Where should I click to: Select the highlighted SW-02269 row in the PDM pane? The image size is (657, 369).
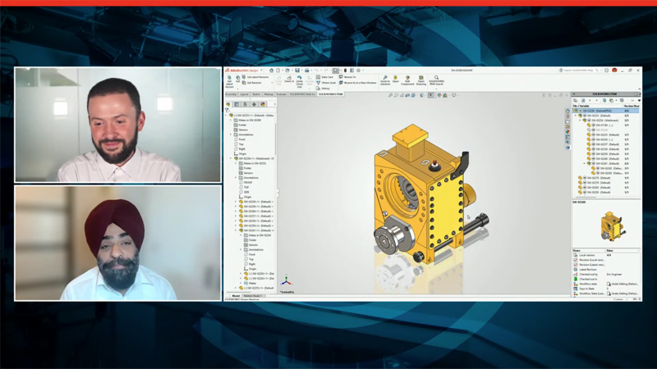tap(606, 111)
